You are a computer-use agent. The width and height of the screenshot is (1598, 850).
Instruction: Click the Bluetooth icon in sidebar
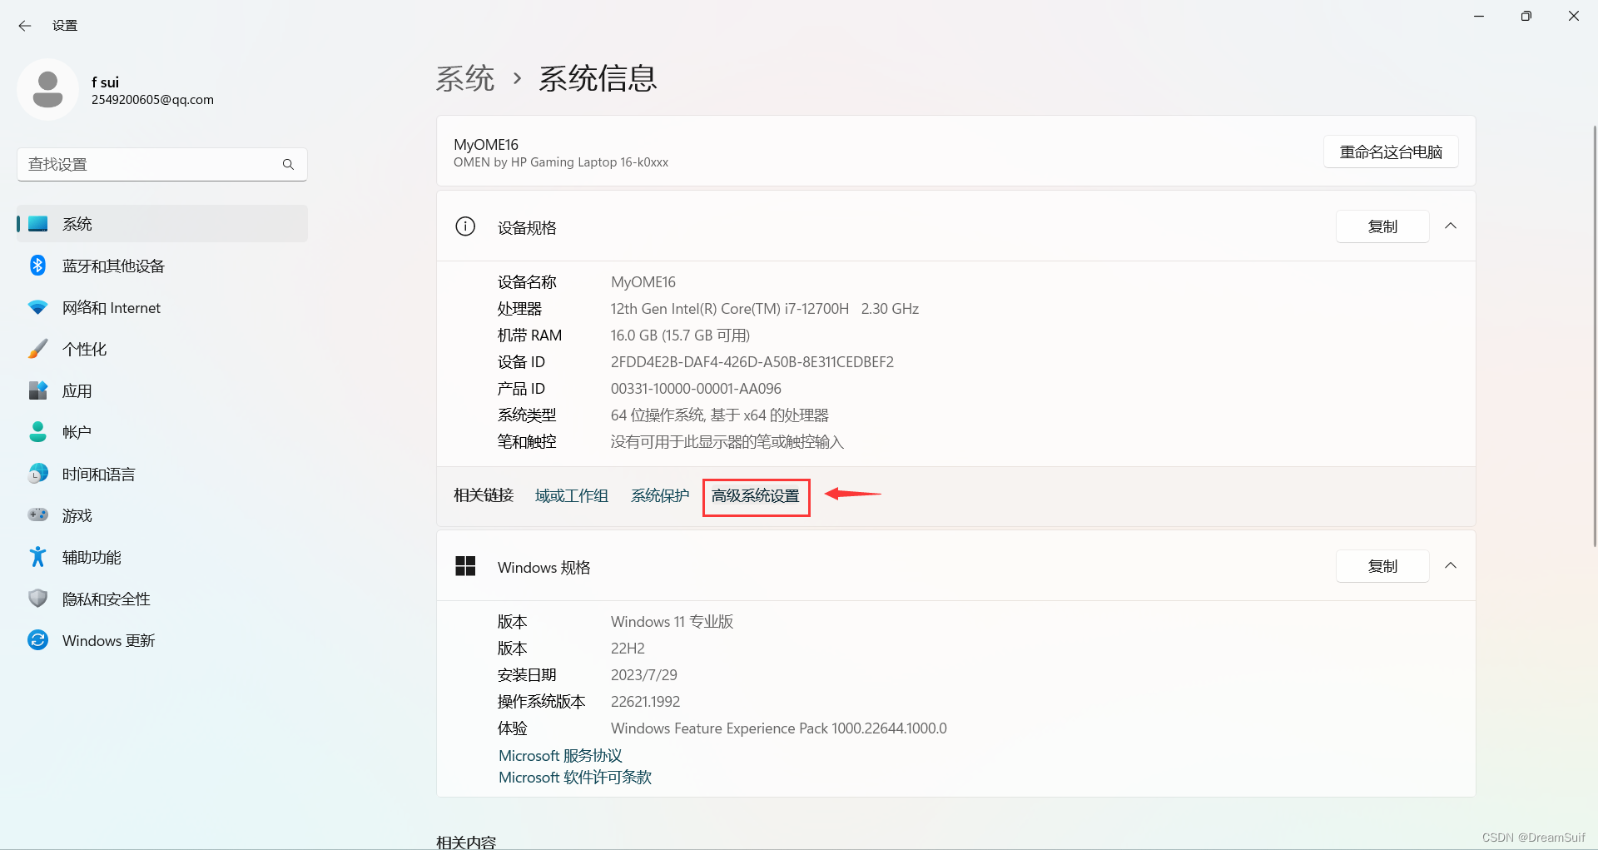tap(38, 266)
